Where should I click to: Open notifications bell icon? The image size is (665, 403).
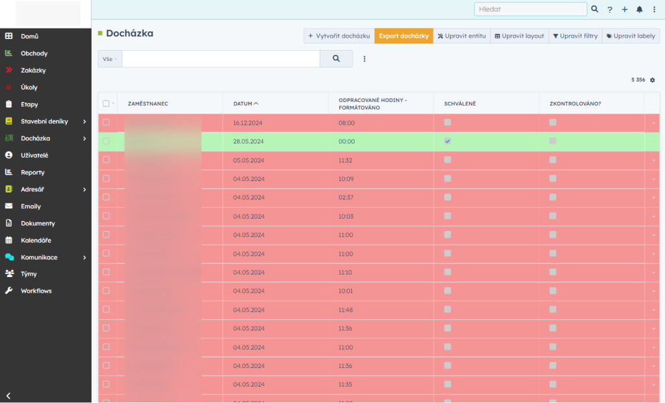(x=640, y=10)
